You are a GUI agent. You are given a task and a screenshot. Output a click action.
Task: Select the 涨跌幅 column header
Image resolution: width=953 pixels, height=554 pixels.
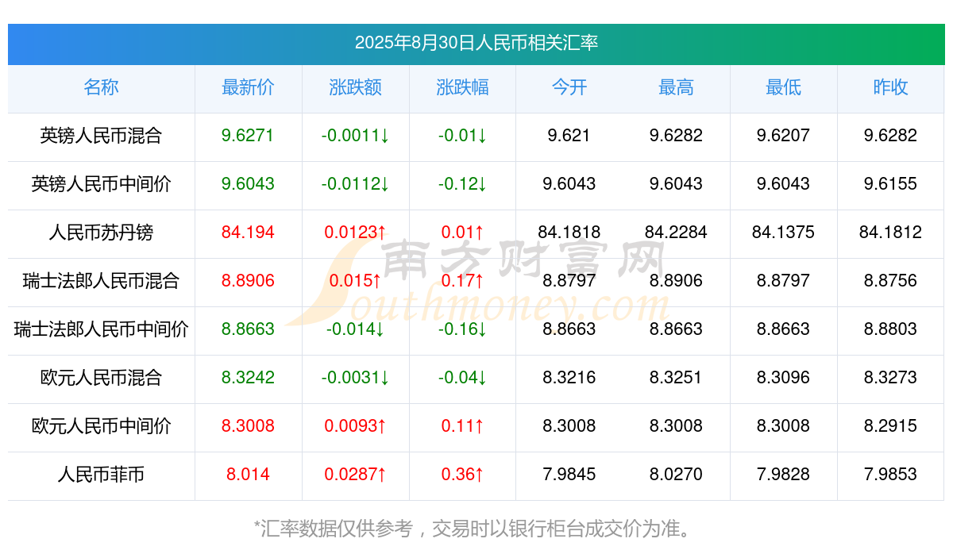coord(462,87)
